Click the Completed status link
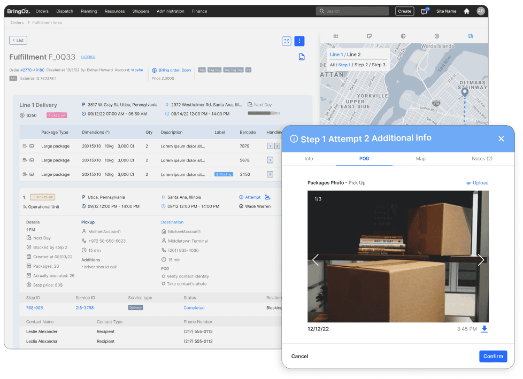The width and height of the screenshot is (523, 379). [194, 308]
